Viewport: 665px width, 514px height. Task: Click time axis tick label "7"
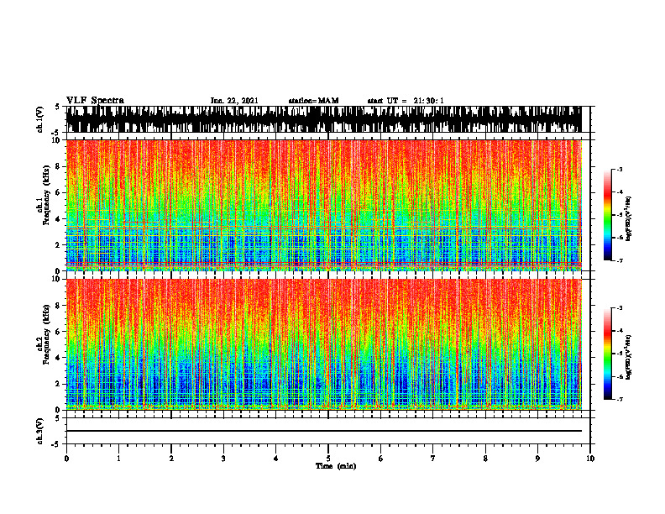(x=433, y=459)
